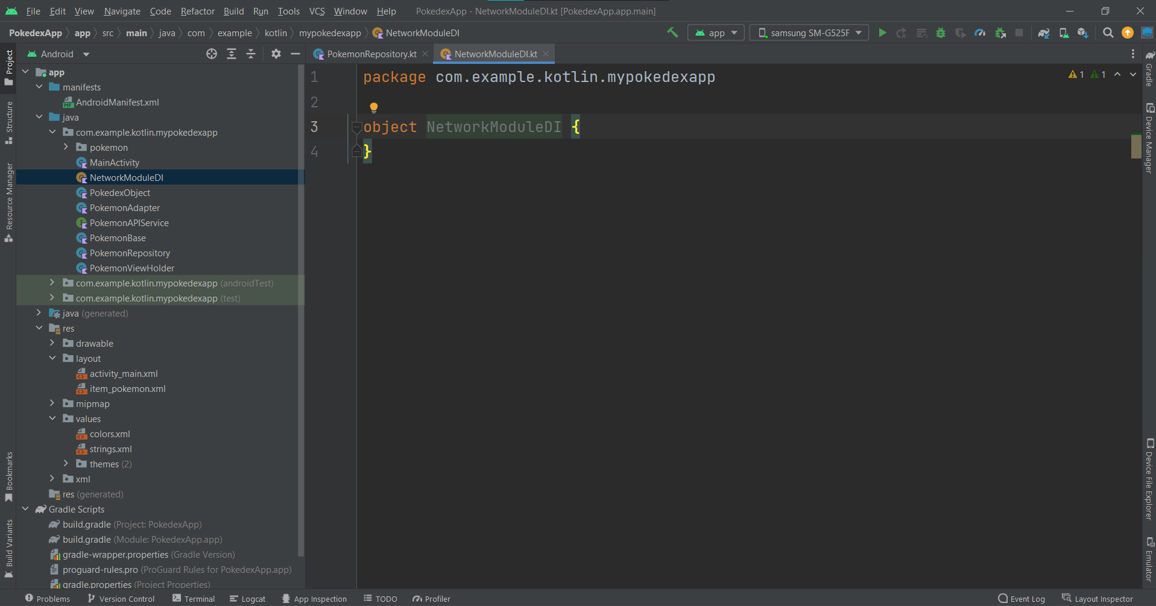This screenshot has height=606, width=1156.
Task: Toggle the Project tool window
Action: tap(9, 66)
